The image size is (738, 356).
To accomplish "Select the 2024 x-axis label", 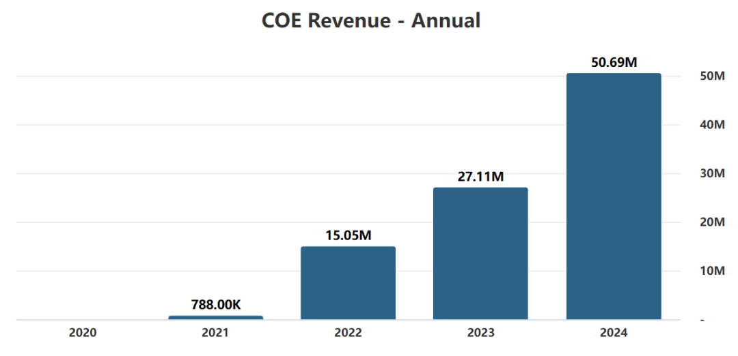I will tap(614, 333).
